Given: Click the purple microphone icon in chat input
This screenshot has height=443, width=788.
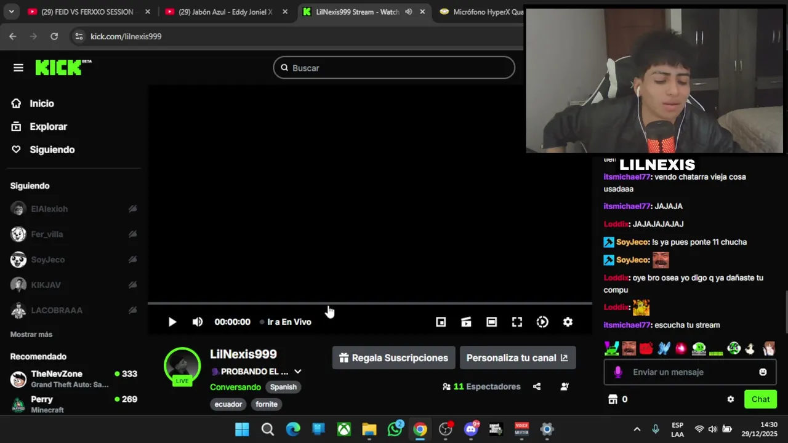Looking at the screenshot, I should pyautogui.click(x=618, y=372).
